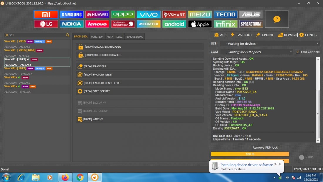Screen dimensions: 323x182
Task: Select Vivo Y81i [1812] meta PD1732CF MT6761
Action: coord(37,71)
